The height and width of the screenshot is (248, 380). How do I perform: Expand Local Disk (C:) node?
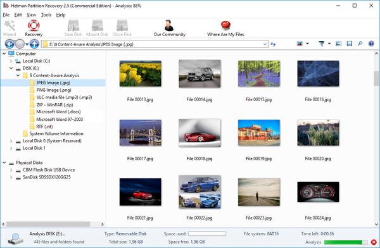(11, 61)
